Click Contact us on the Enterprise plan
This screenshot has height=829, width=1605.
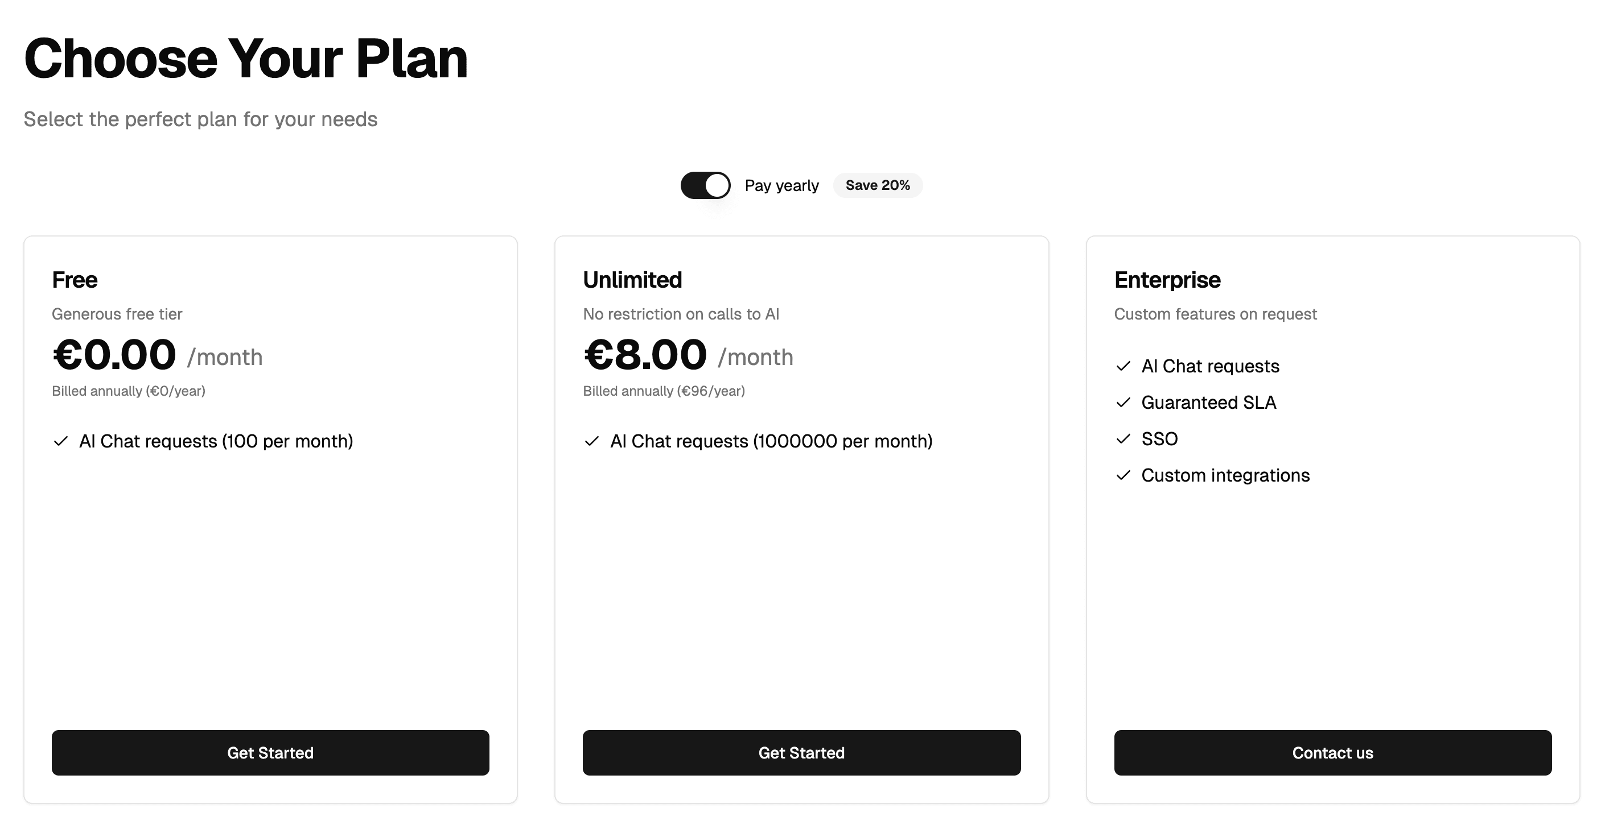click(x=1333, y=752)
